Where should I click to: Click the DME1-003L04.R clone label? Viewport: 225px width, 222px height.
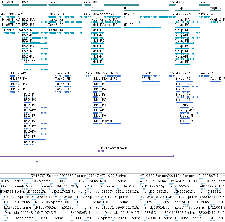click(114, 148)
